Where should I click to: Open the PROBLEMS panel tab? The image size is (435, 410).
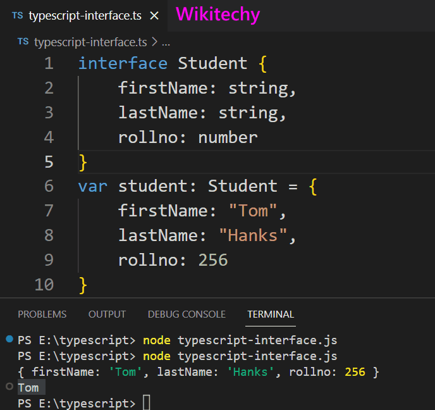[42, 314]
